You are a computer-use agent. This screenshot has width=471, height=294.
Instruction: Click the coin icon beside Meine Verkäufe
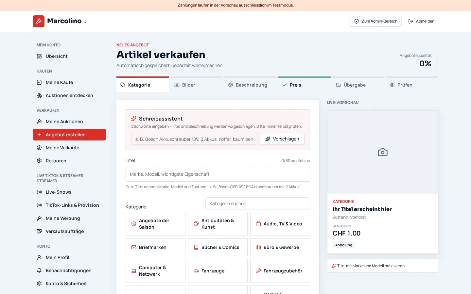pyautogui.click(x=39, y=148)
